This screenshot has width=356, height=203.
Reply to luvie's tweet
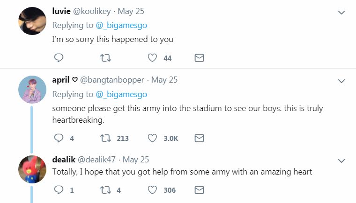click(x=59, y=58)
